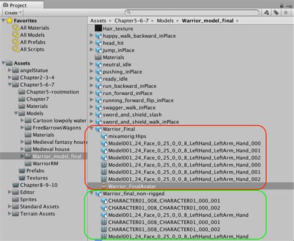Screen dimensions: 294x241
Task: Expand the angelStatue folder
Action: coord(9,70)
